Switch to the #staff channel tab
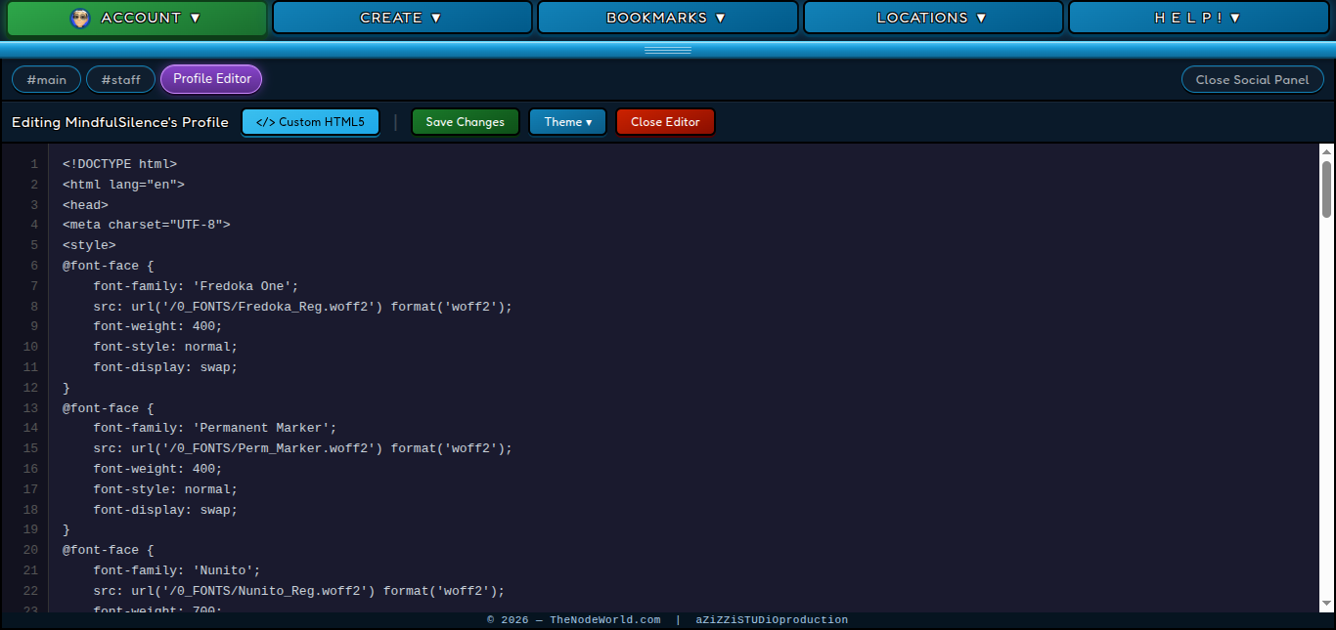The image size is (1336, 630). 120,79
